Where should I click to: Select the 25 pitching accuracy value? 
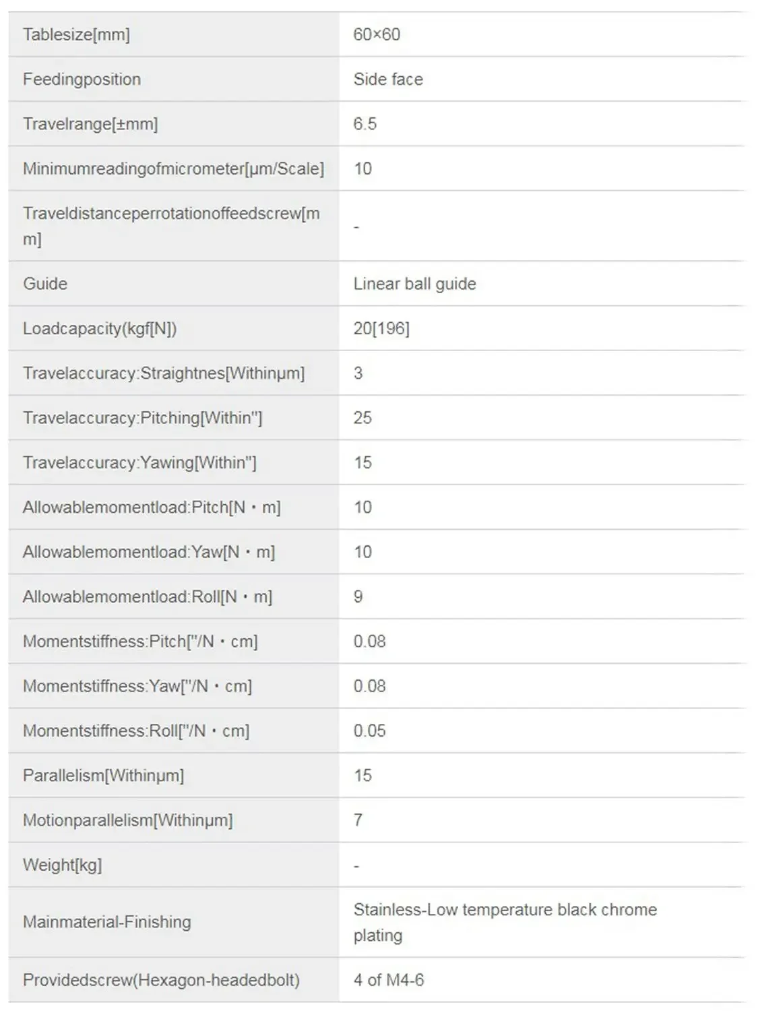pyautogui.click(x=362, y=418)
